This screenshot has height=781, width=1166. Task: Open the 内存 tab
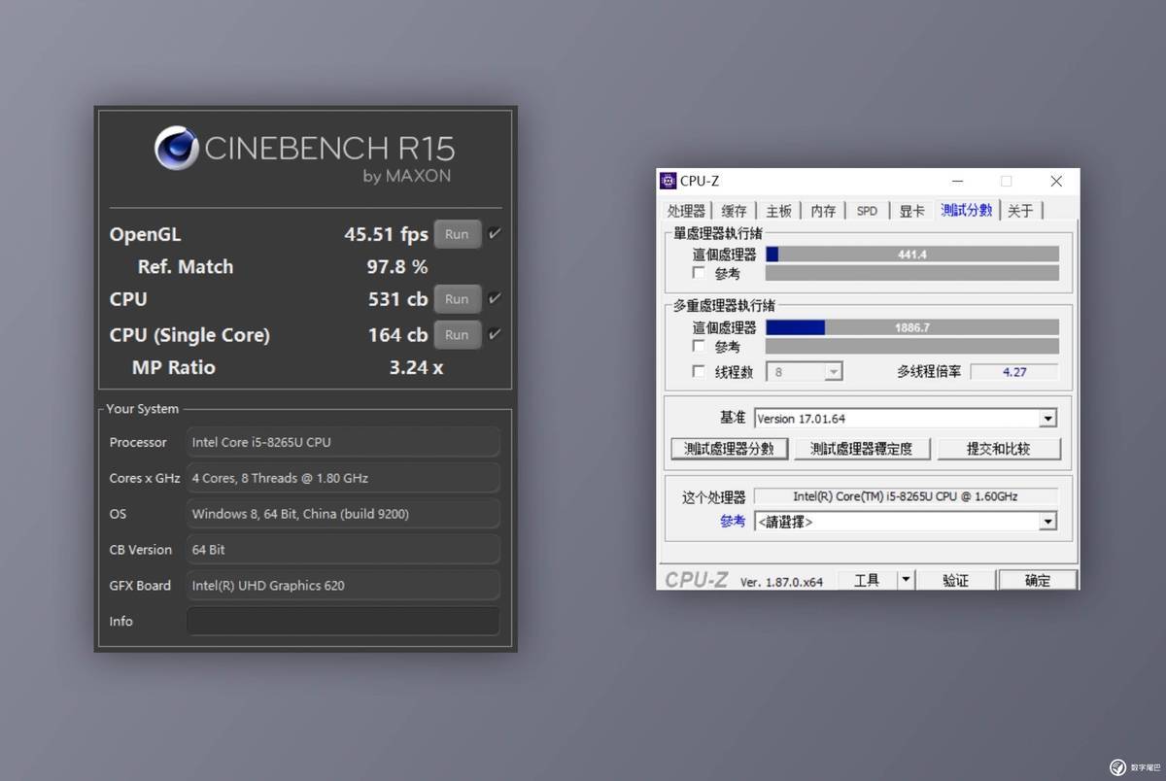click(823, 211)
